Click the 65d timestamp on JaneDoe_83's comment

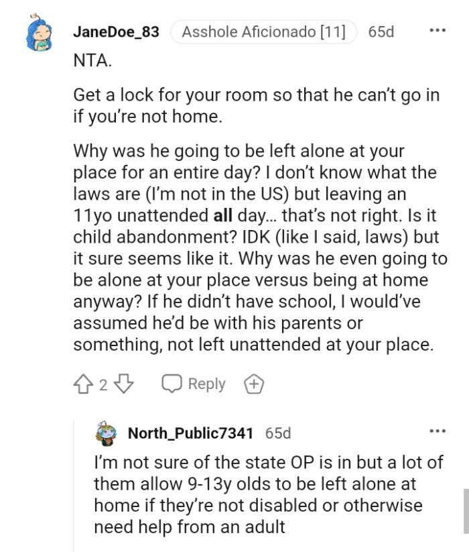[382, 31]
